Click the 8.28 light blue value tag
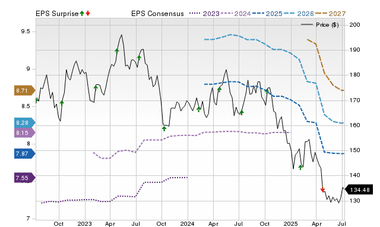 point(25,123)
